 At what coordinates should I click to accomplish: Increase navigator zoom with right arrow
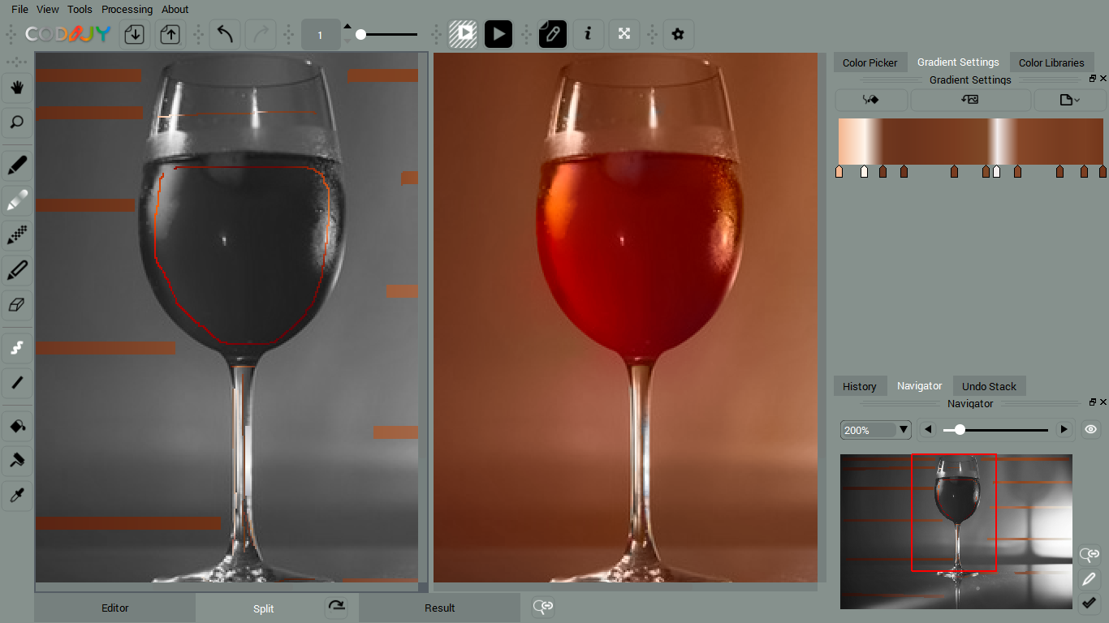pyautogui.click(x=1064, y=429)
